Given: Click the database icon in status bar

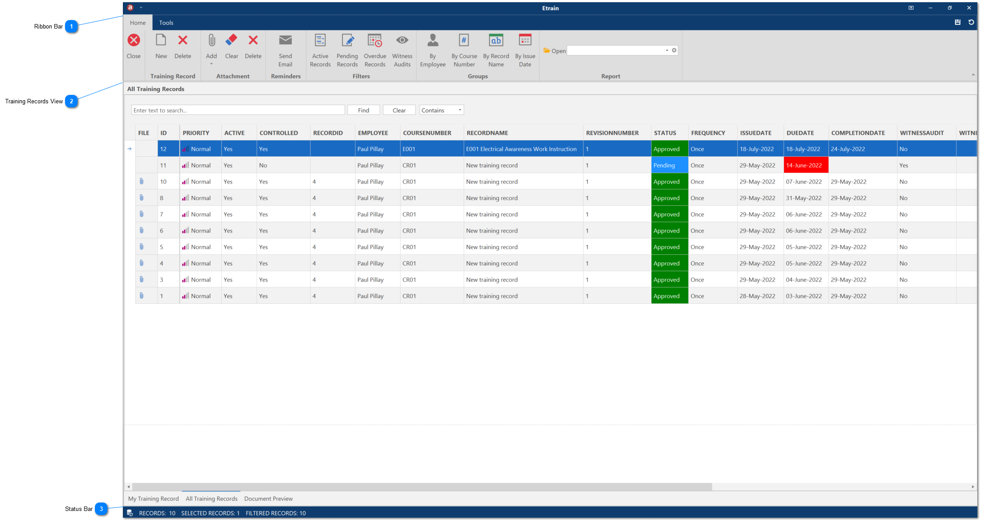Looking at the screenshot, I should coord(130,513).
